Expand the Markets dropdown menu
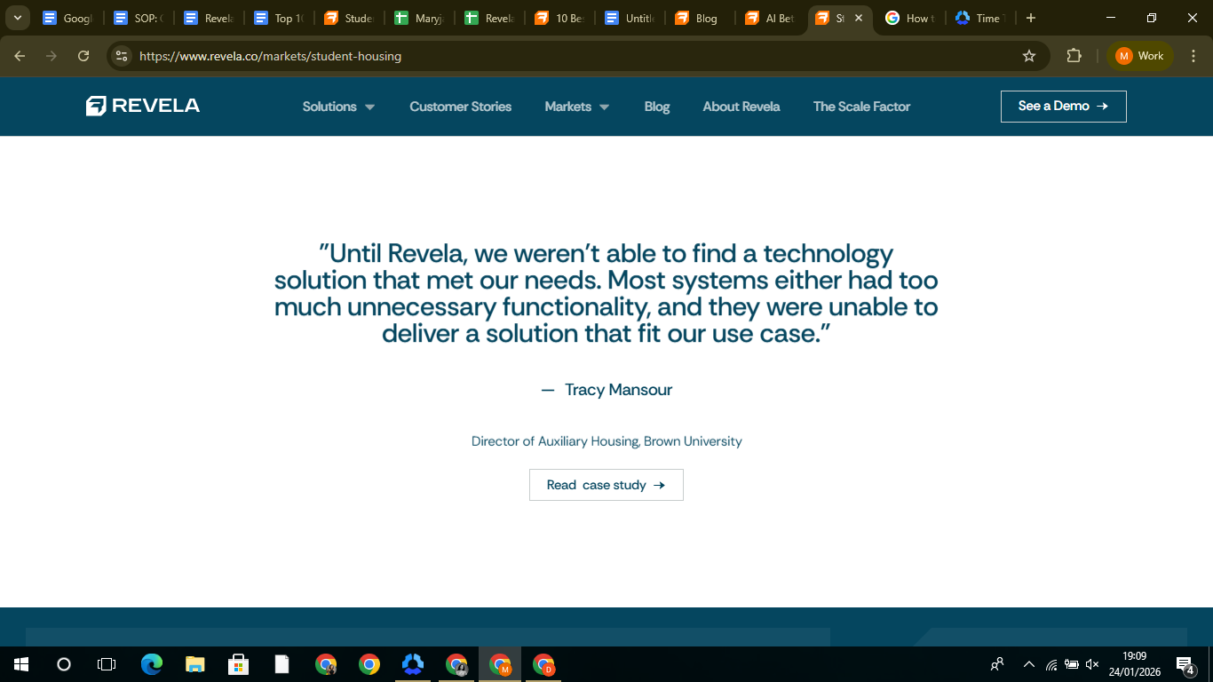 coord(576,107)
